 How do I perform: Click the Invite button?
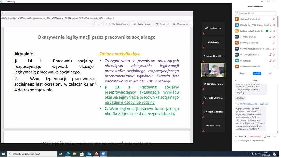[x=242, y=73]
